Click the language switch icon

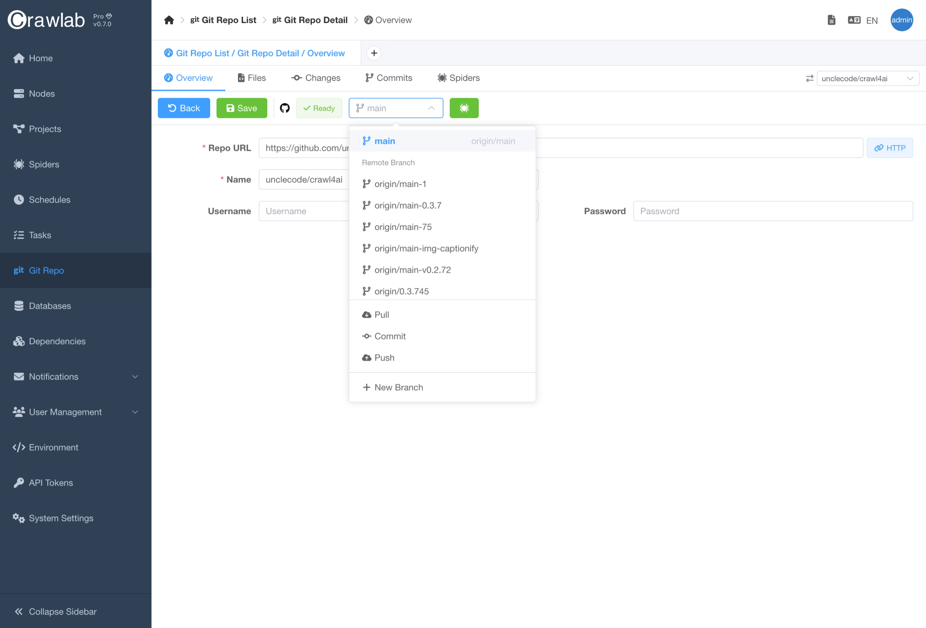pos(854,20)
